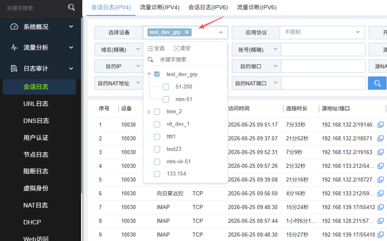Check the vit_dev_1 checkbox
This screenshot has height=241, width=387.
click(157, 124)
